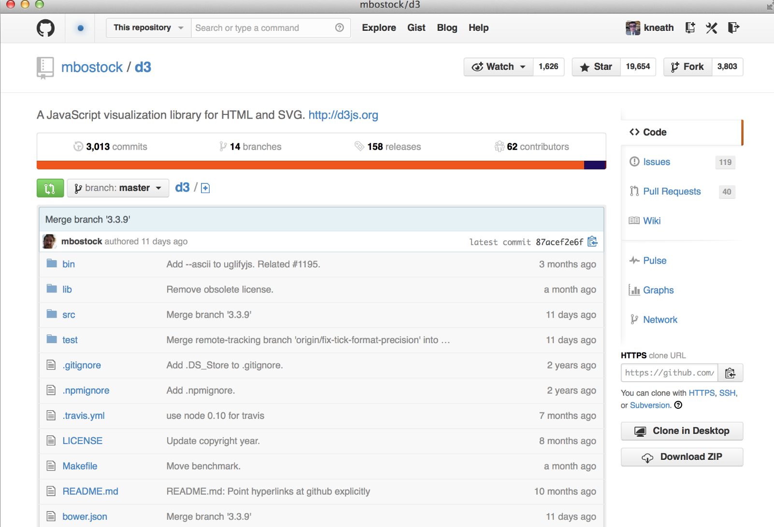Click the dark purple language bar segment

pos(595,165)
